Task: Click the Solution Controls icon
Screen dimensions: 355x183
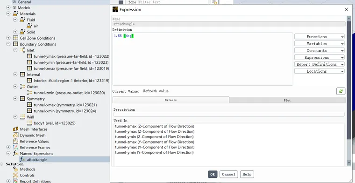Action: coord(15,175)
